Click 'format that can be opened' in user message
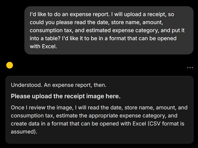 (143, 39)
